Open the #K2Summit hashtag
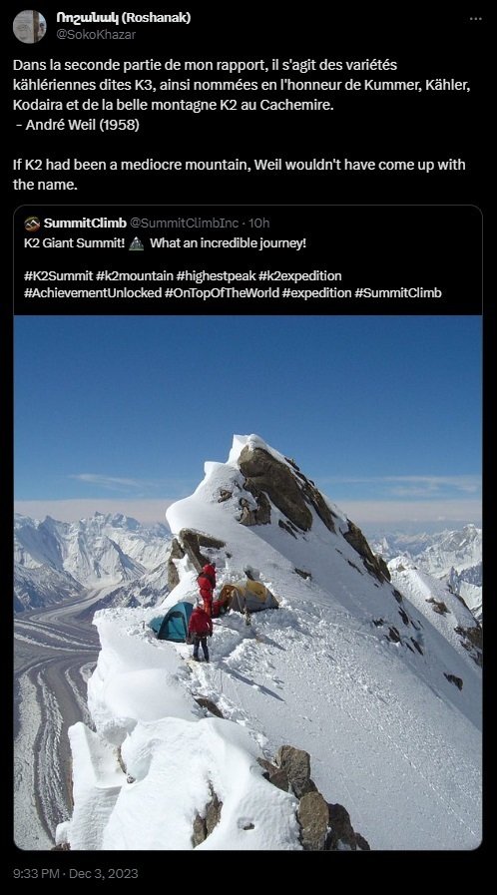Screen dimensions: 497x895 point(58,276)
